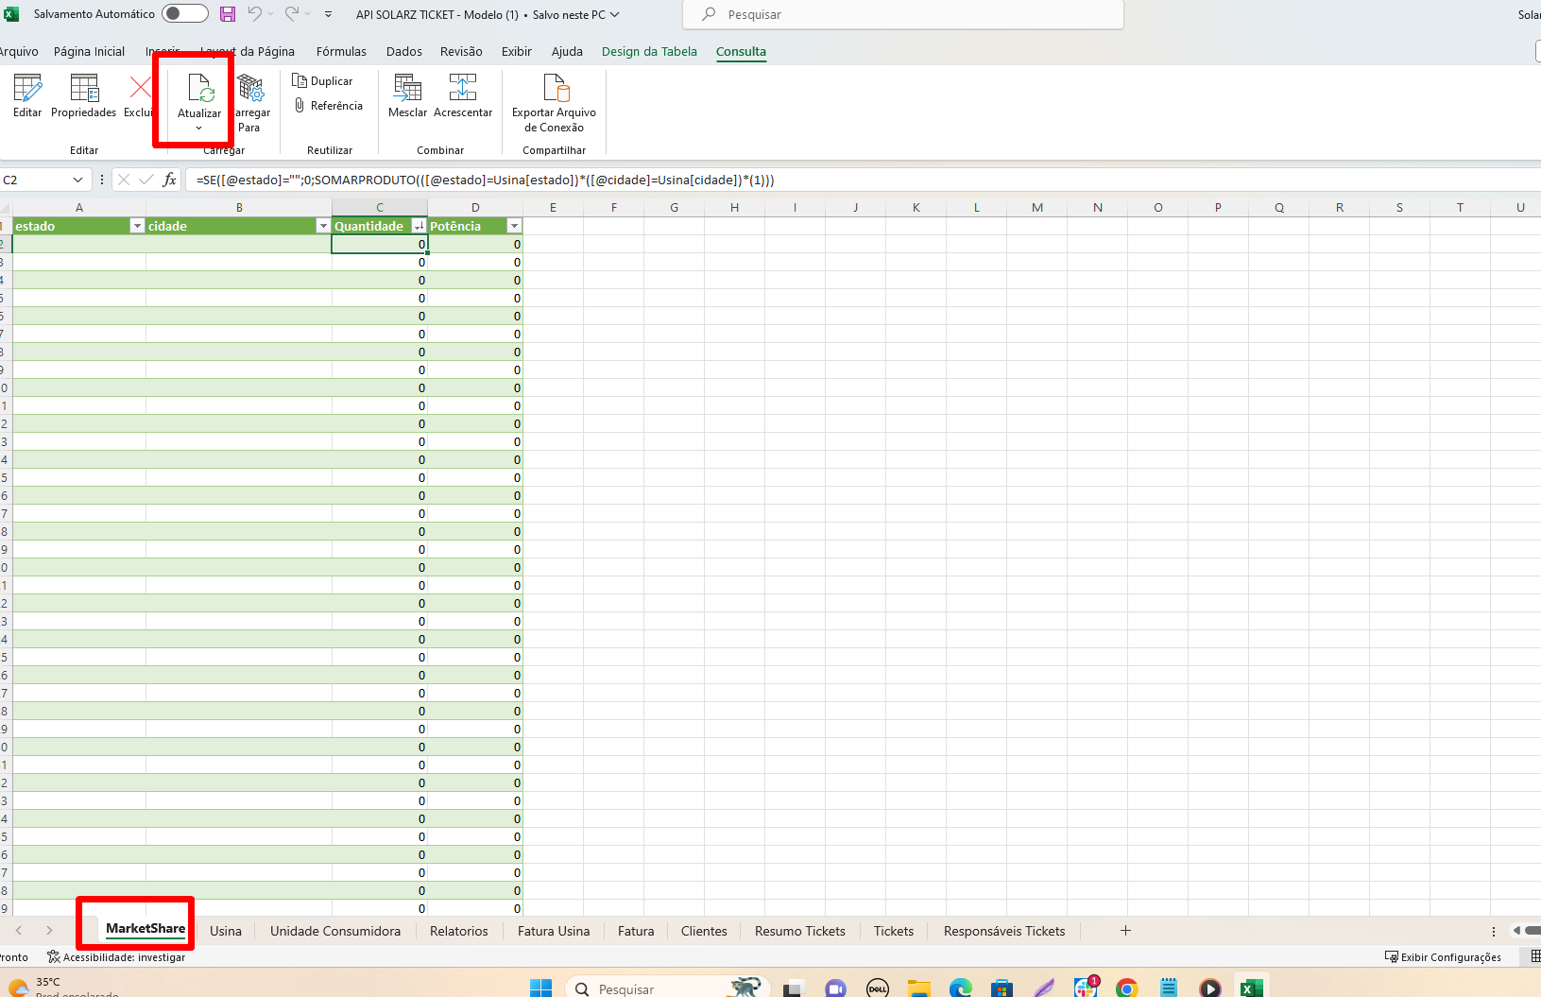
Task: Click the Pesquisar search box at top
Action: pyautogui.click(x=902, y=15)
